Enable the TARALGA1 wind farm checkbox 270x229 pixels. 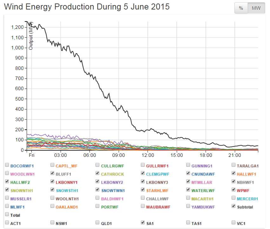click(234, 165)
